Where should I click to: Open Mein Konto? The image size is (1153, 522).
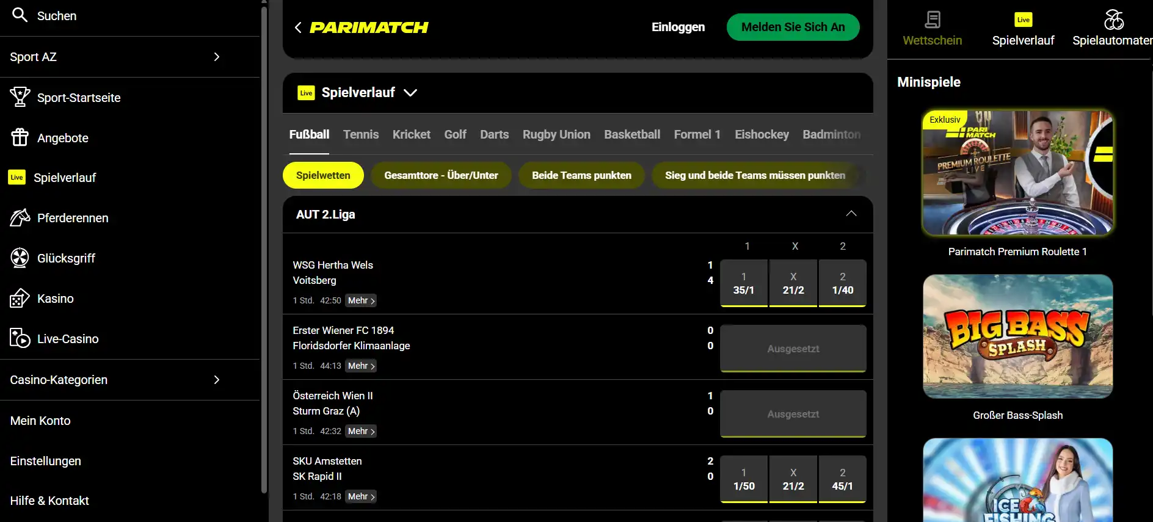pyautogui.click(x=40, y=421)
